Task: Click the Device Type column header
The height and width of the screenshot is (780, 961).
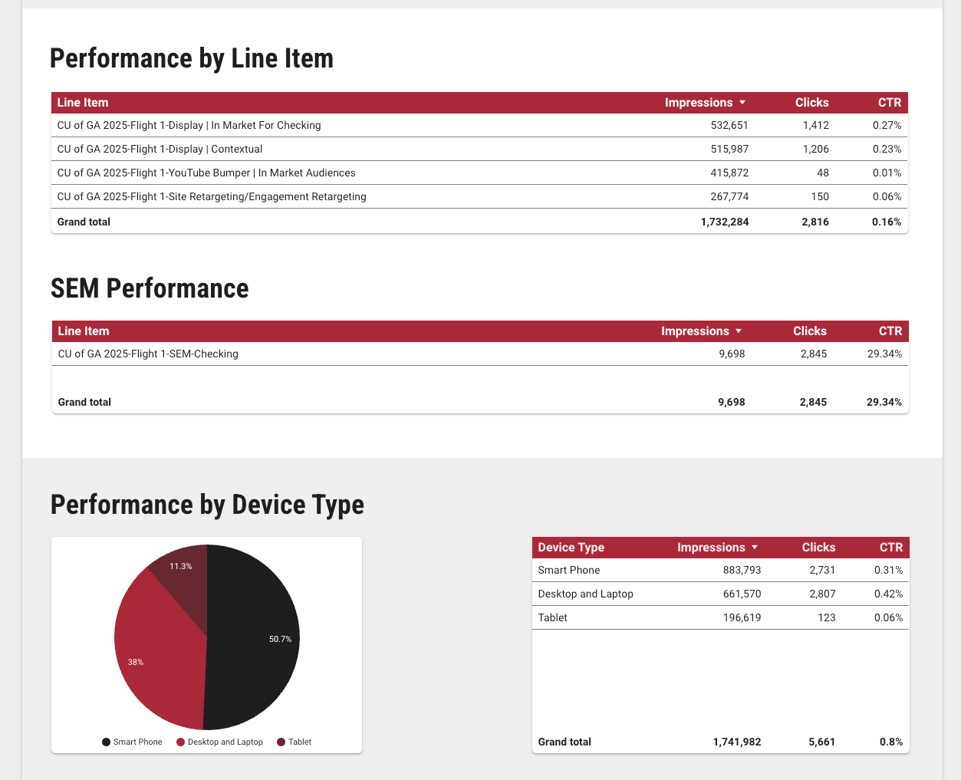Action: 571,548
